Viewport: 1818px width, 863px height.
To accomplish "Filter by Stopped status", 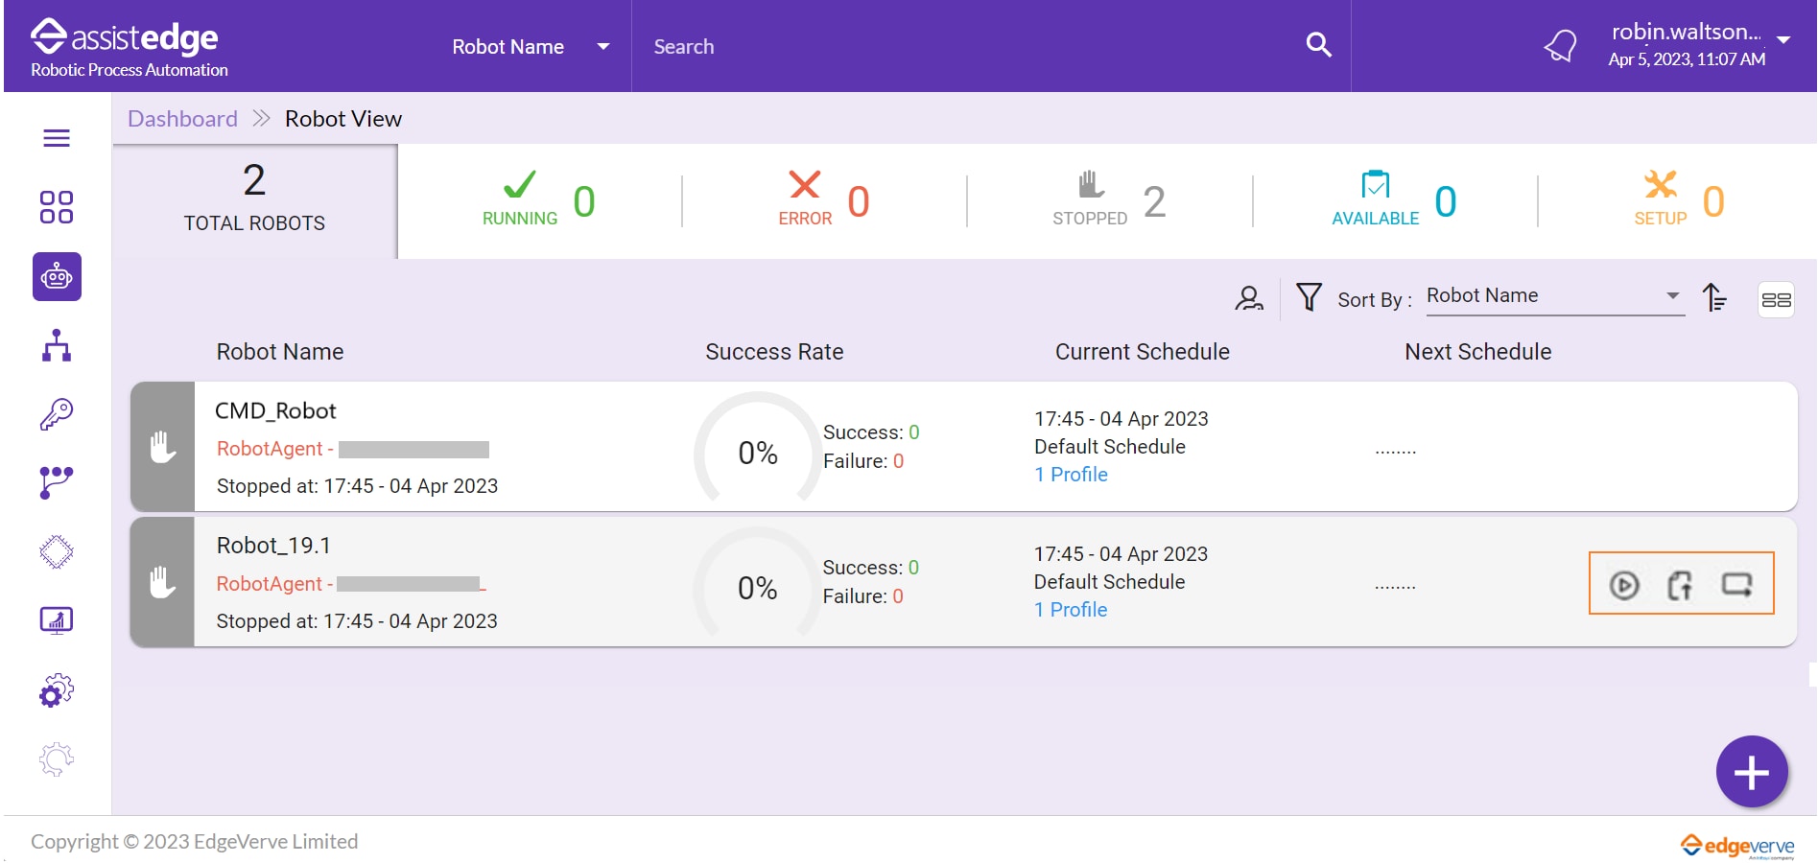I will pos(1109,200).
